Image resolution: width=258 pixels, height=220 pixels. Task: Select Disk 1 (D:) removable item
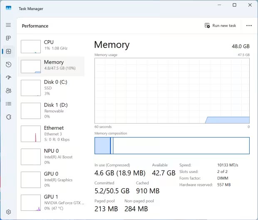click(x=52, y=111)
